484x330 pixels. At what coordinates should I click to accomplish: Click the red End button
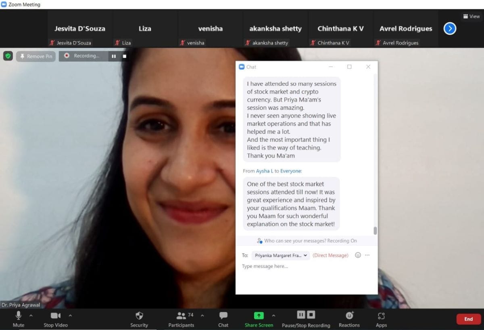[x=468, y=319]
